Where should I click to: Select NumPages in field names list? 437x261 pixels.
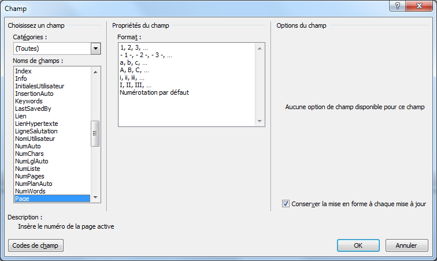[29, 176]
